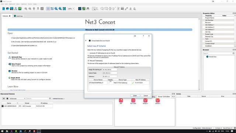
Task: Click the Subnet Mask field
Action: point(110,73)
